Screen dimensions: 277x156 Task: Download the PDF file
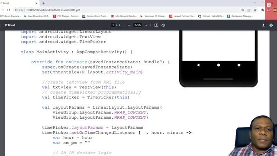coord(264,25)
